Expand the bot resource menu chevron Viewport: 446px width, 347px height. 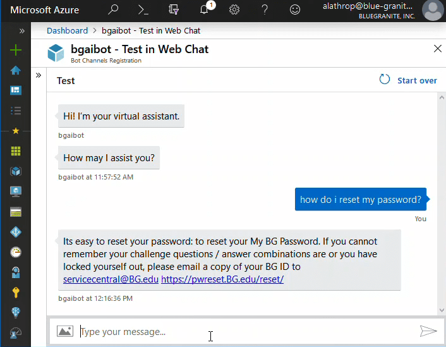(39, 75)
